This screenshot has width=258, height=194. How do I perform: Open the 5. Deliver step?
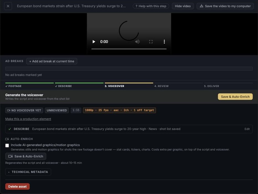(228, 85)
